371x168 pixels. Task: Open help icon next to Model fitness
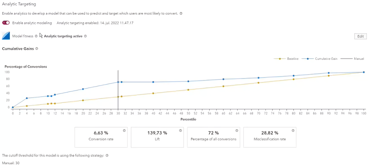point(36,36)
